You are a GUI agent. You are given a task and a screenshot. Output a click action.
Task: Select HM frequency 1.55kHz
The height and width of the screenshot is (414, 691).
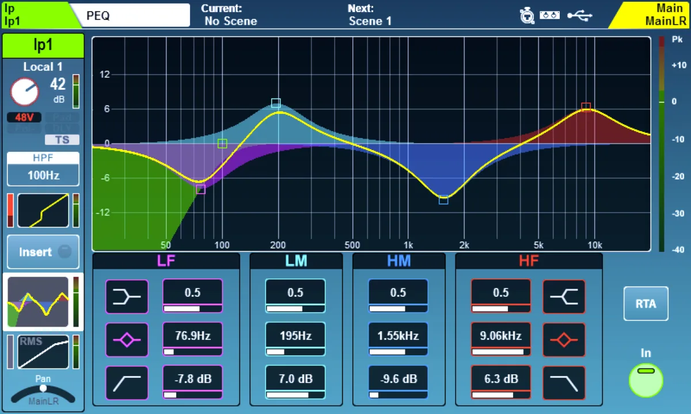[x=398, y=340]
